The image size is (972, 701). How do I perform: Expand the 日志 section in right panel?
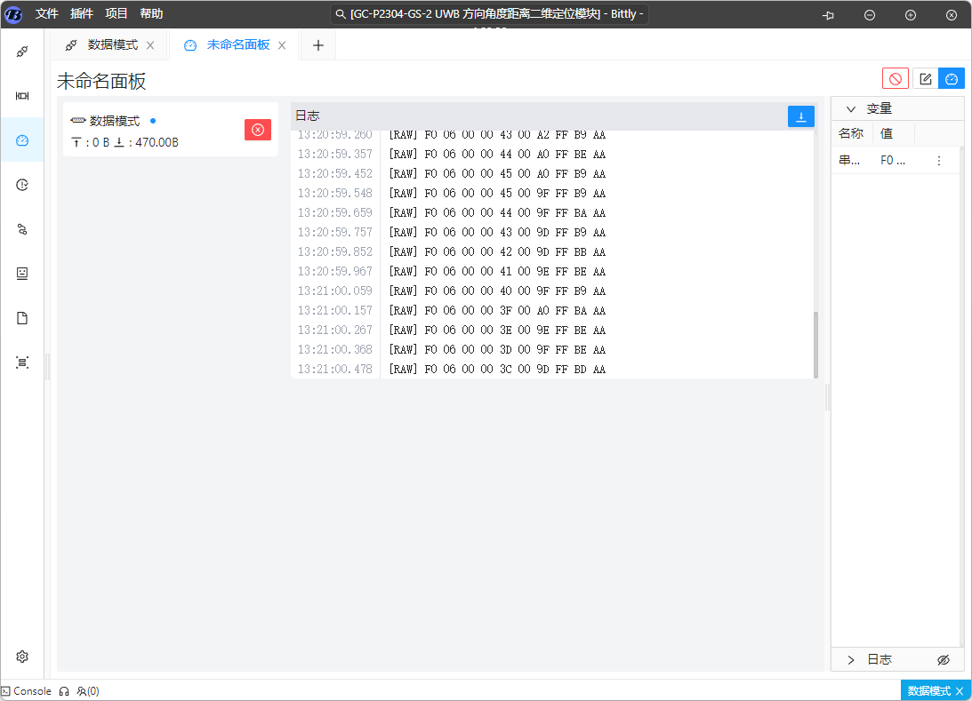point(851,660)
